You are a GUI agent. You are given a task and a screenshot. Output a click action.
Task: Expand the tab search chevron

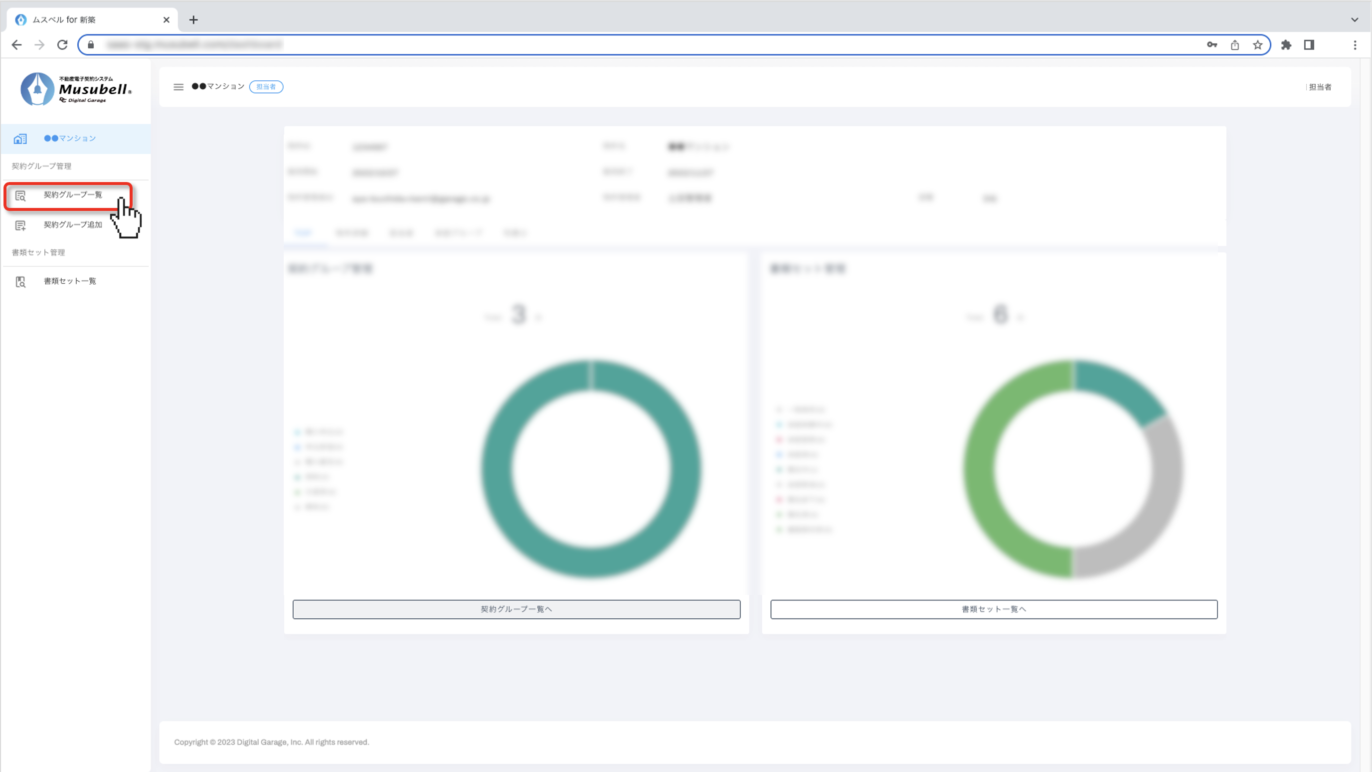pos(1355,20)
